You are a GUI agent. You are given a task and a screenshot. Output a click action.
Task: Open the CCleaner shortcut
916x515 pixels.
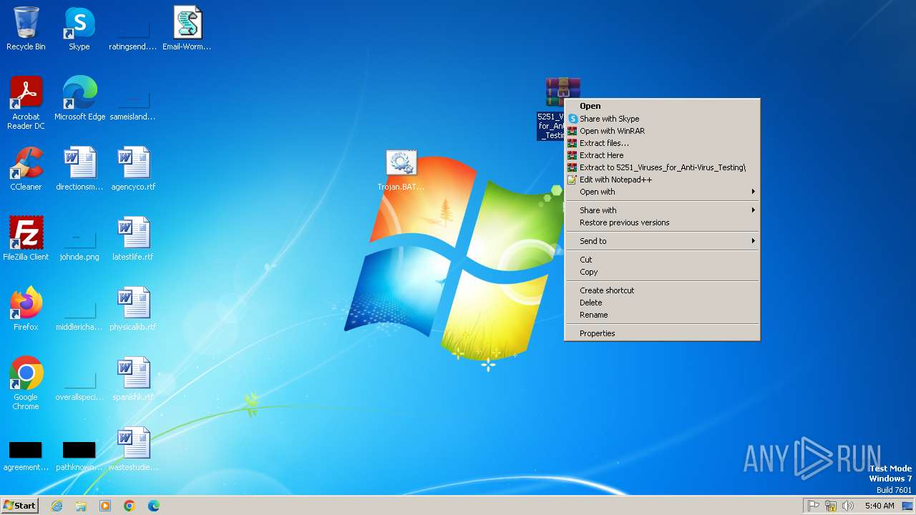[26, 169]
